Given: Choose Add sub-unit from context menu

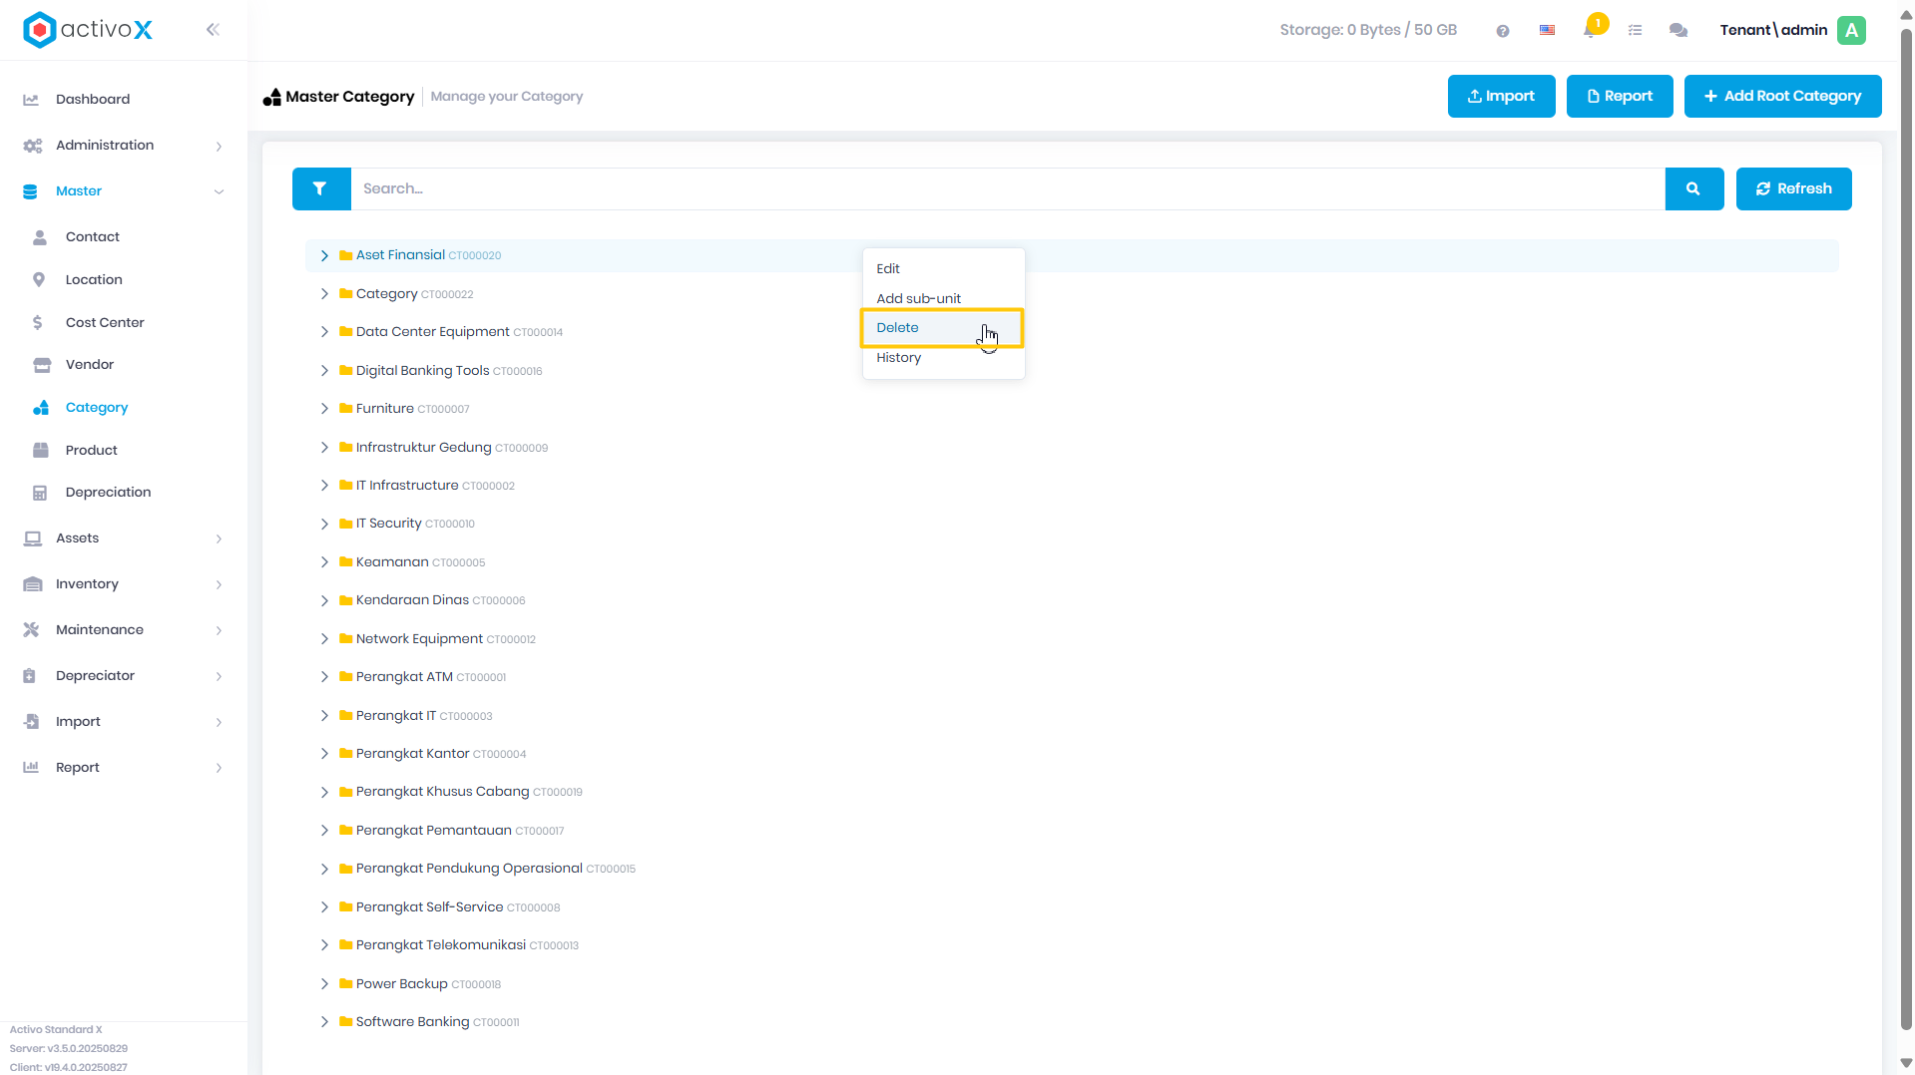Looking at the screenshot, I should click(x=943, y=299).
